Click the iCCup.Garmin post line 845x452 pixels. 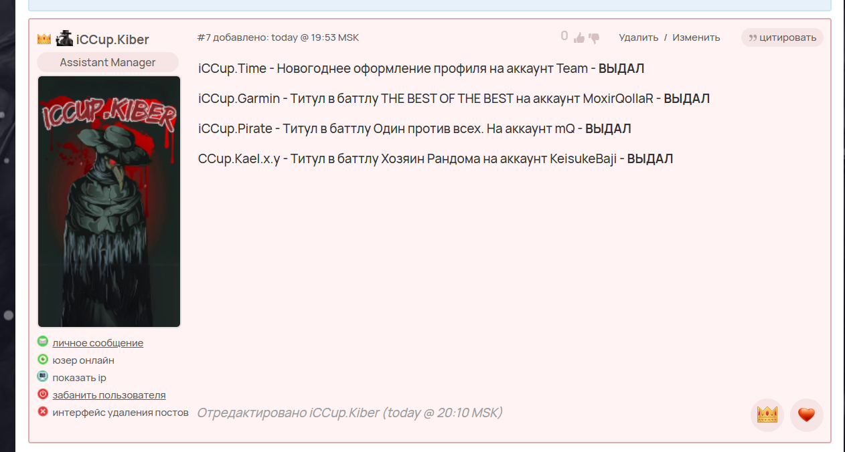coord(454,98)
